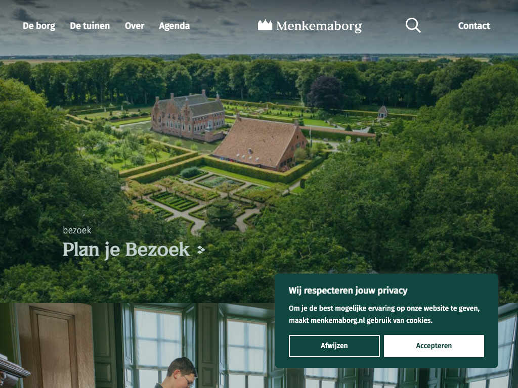518x388 pixels.
Task: Click the Menkemaborg crown logo icon
Action: point(265,25)
